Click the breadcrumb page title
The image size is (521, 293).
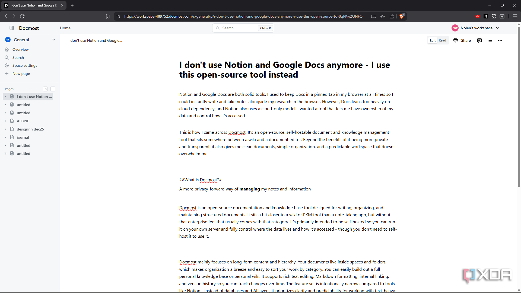click(x=95, y=40)
